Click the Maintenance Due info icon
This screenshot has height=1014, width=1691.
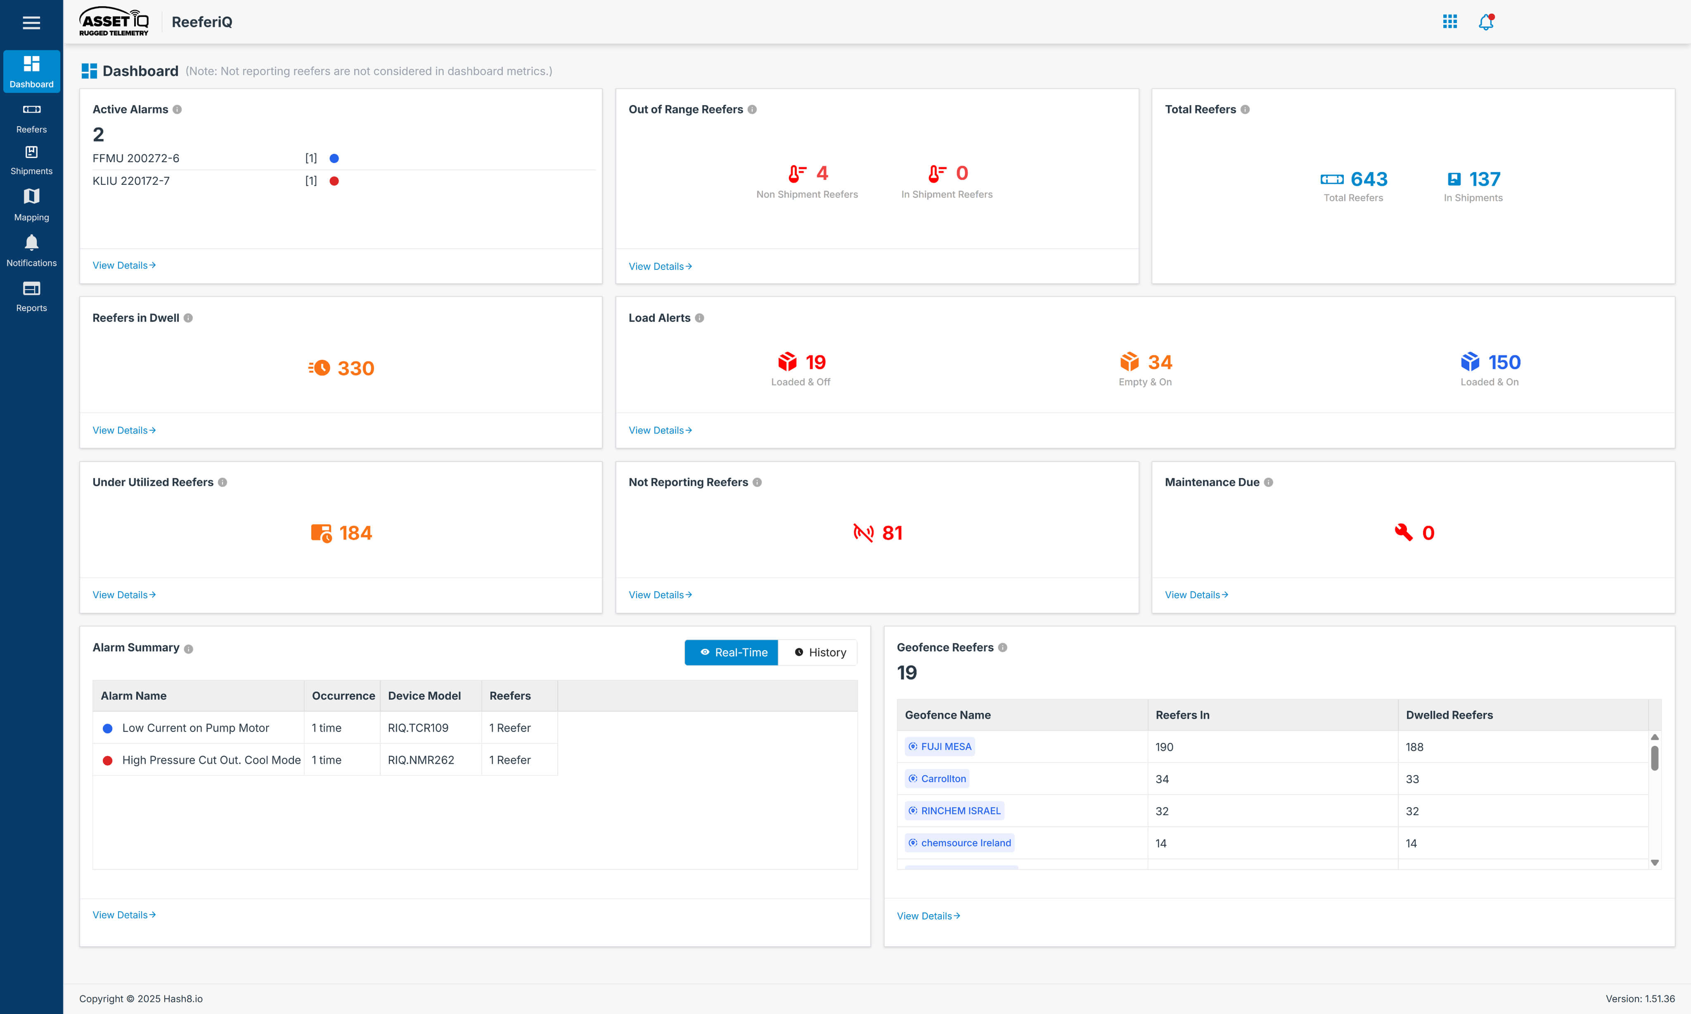pos(1268,482)
